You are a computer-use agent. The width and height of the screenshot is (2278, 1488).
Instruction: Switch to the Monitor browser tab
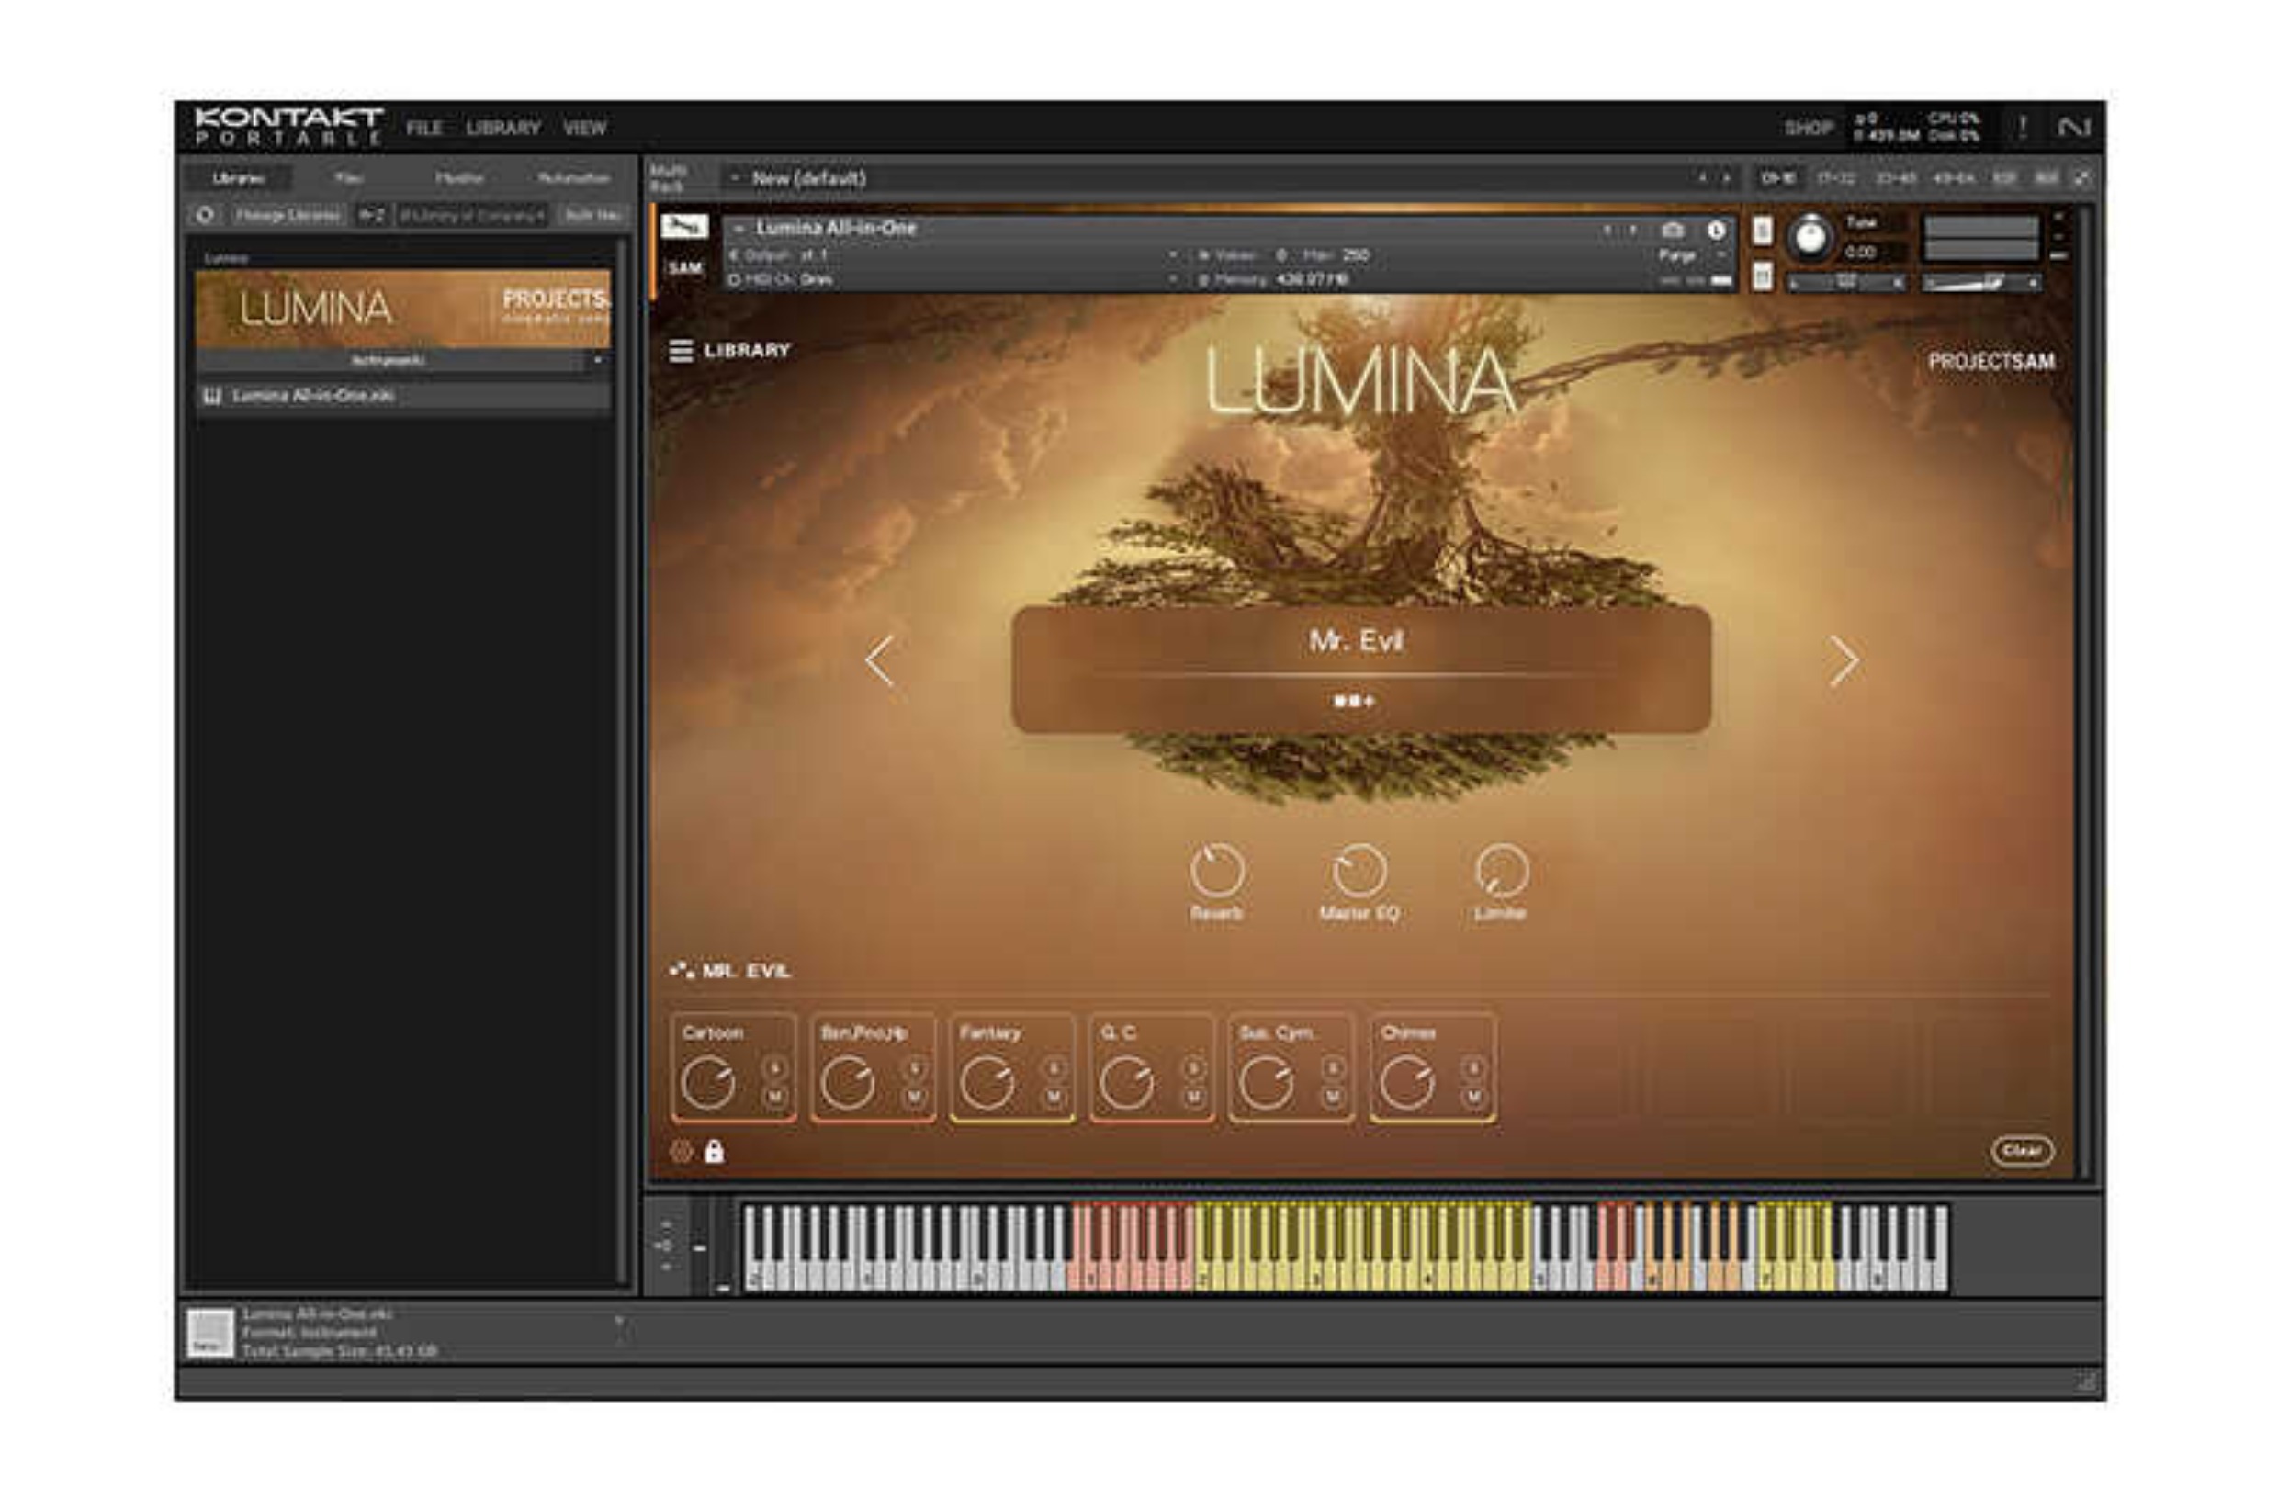point(459,178)
